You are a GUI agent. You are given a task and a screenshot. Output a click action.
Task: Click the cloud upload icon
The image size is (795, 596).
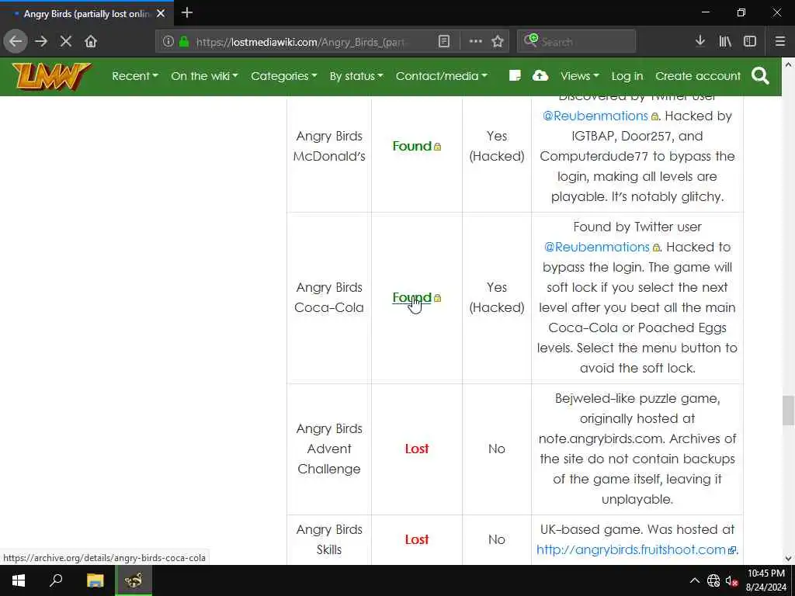click(540, 75)
